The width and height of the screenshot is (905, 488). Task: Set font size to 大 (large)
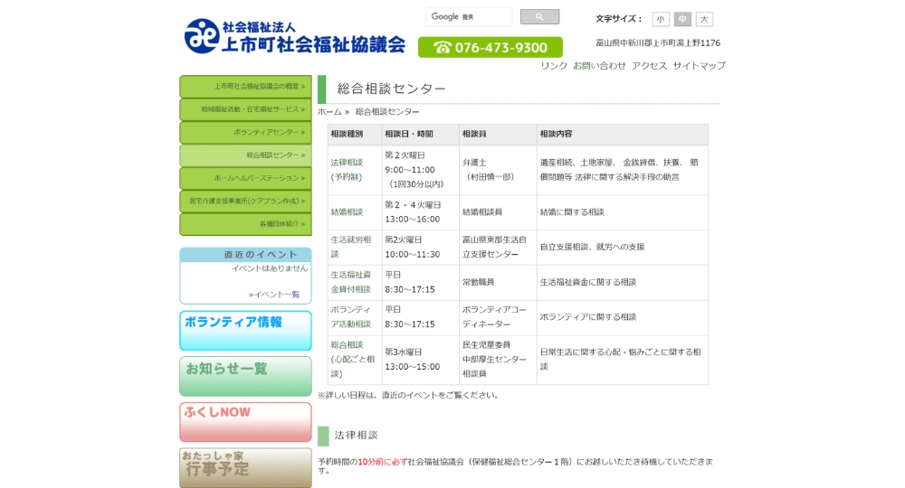pos(704,19)
